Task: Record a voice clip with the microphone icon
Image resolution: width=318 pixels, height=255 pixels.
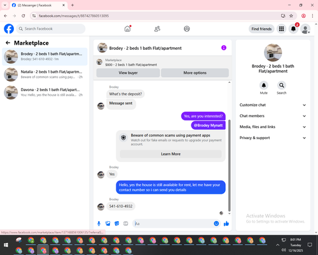Action: [99, 224]
